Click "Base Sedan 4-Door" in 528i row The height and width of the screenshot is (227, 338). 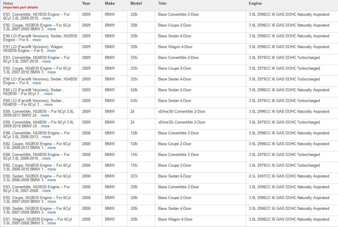[x=175, y=90]
